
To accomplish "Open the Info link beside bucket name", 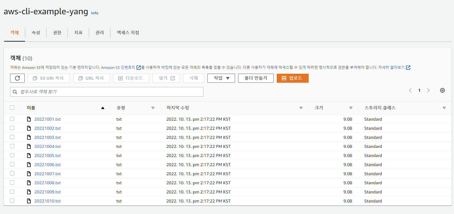I will coord(95,13).
